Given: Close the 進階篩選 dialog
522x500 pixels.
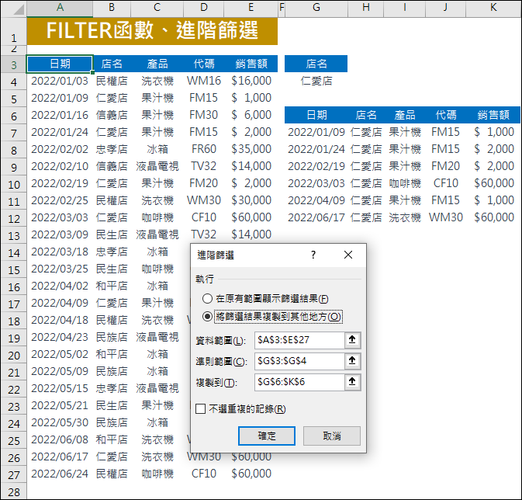Looking at the screenshot, I should 348,255.
